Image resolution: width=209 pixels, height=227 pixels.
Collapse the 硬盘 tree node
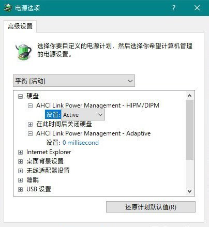coord(20,96)
